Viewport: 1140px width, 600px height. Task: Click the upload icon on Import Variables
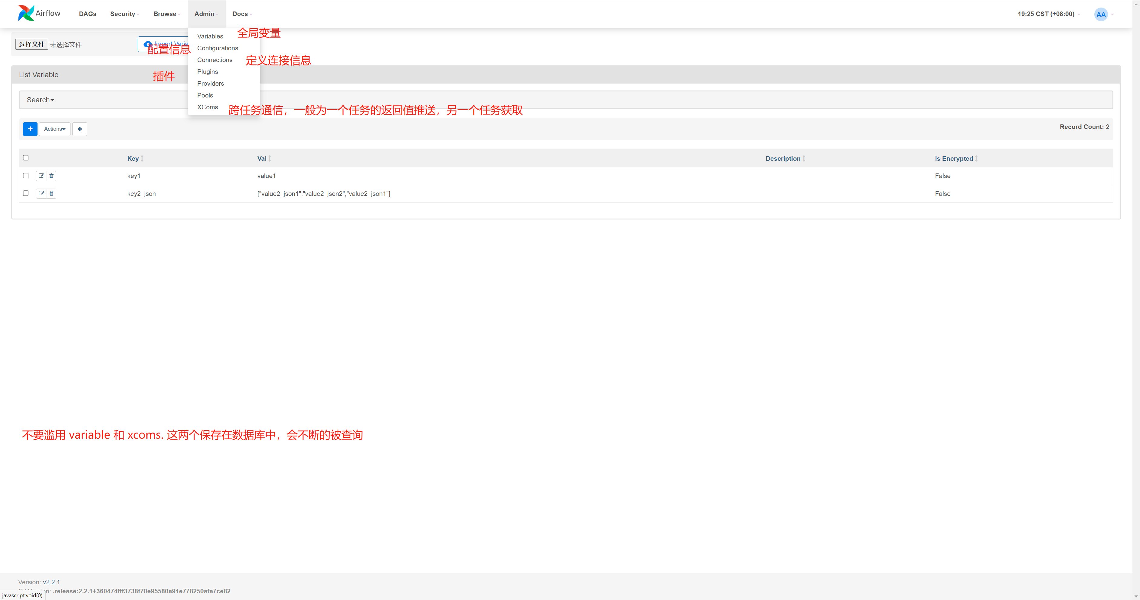click(147, 44)
